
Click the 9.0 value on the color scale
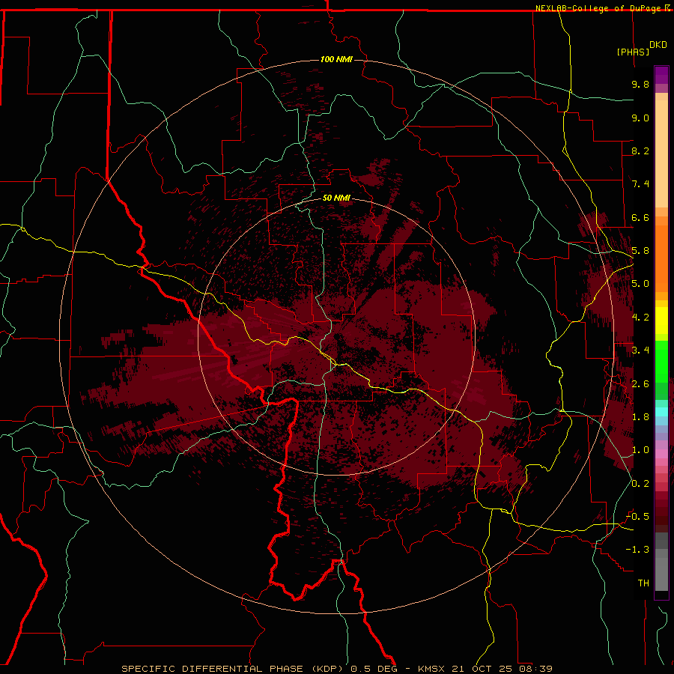coord(640,118)
